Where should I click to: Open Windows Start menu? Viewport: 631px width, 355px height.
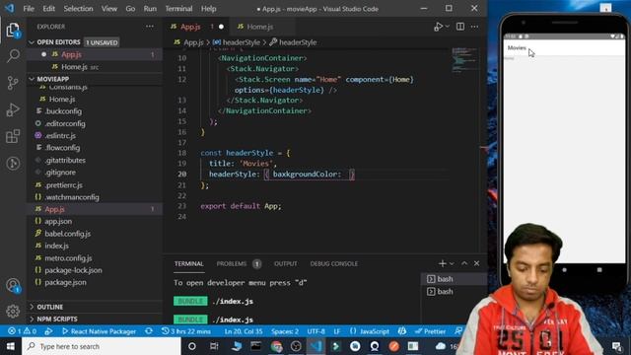point(11,346)
